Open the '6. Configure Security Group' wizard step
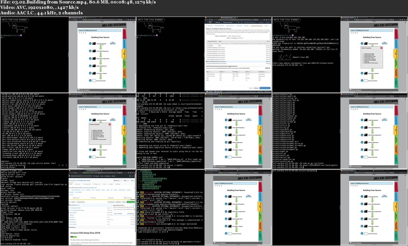This screenshot has width=408, height=246. [x=256, y=26]
